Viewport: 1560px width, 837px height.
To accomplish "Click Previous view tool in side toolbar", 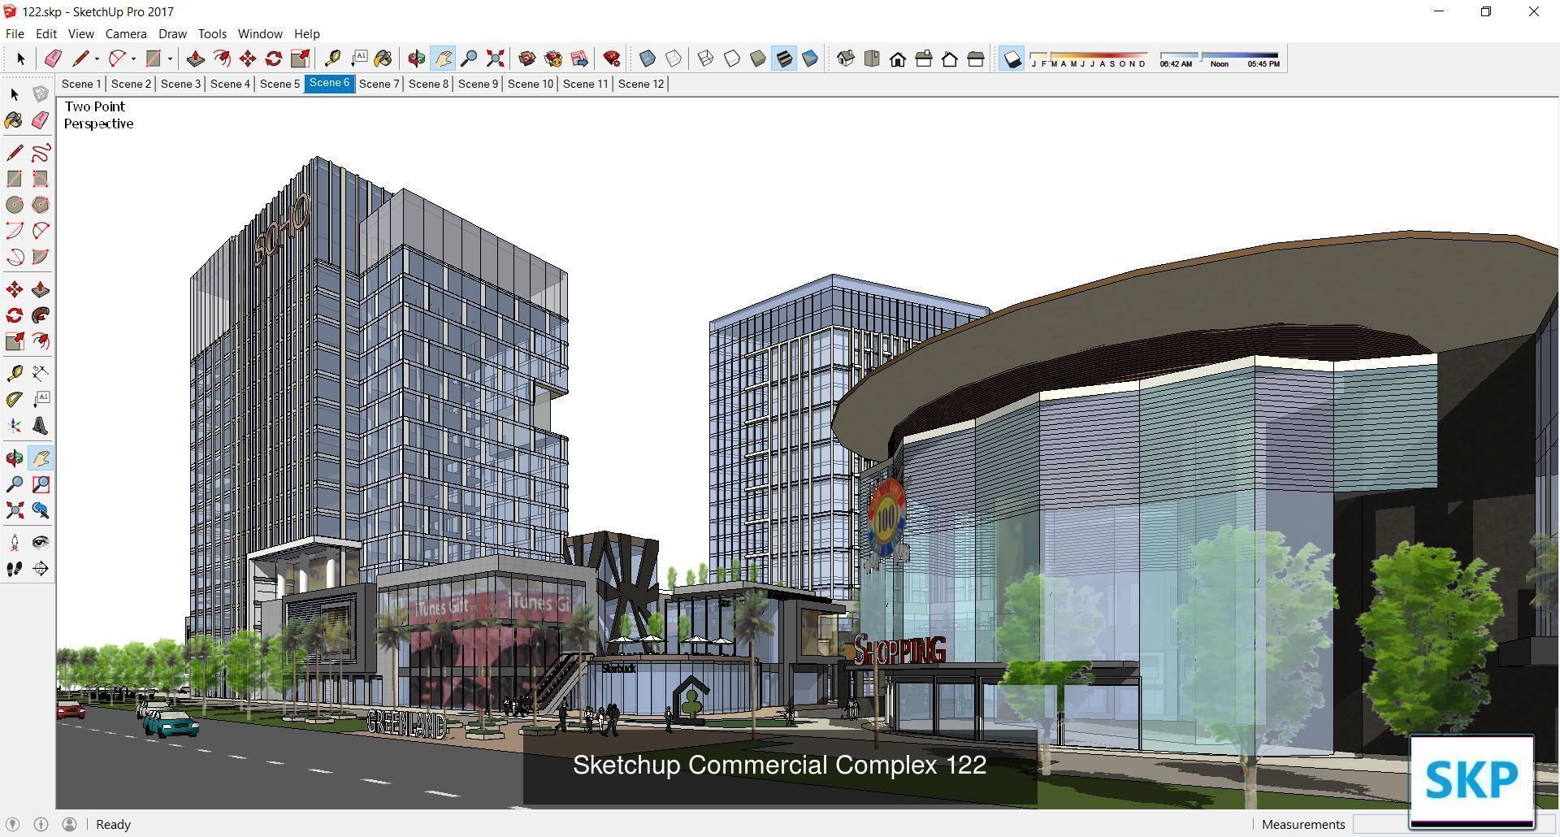I will tap(40, 510).
